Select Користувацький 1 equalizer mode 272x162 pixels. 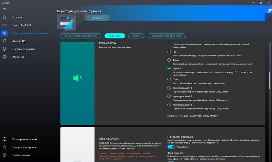click(x=169, y=88)
